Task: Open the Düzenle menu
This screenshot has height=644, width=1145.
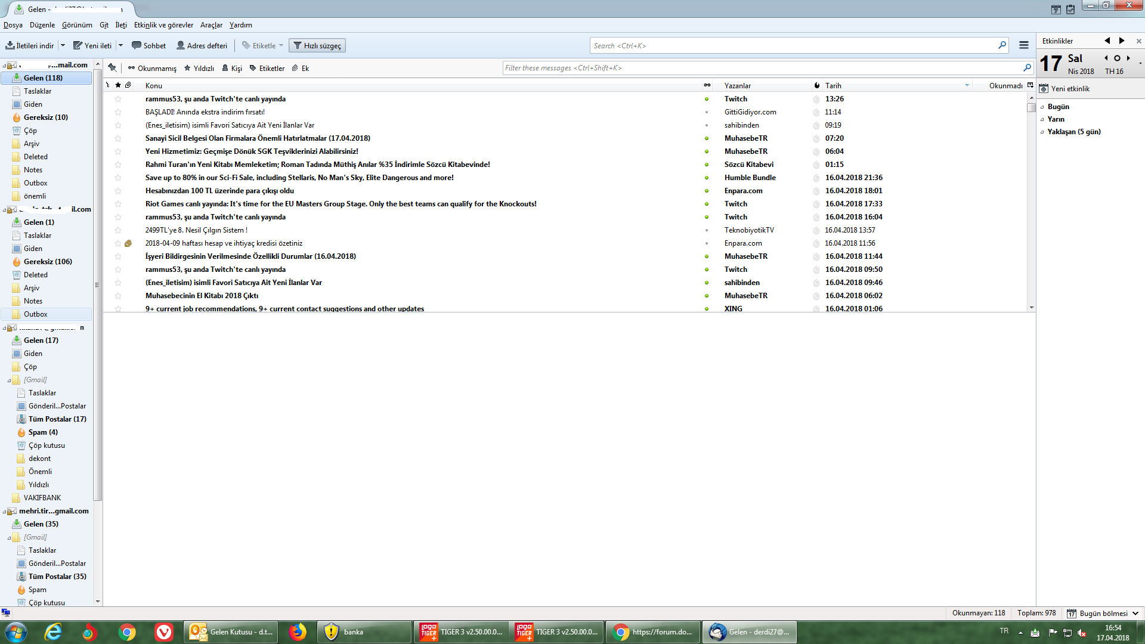Action: point(42,25)
